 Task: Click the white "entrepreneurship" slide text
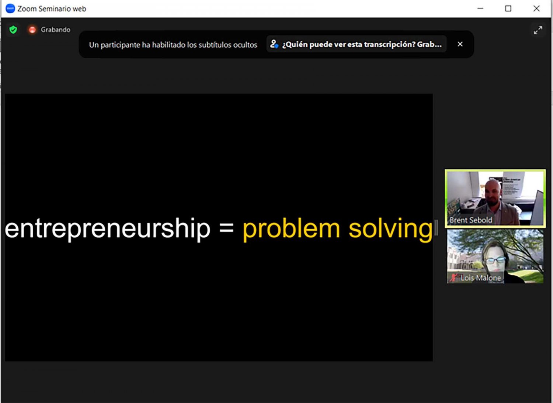point(107,229)
